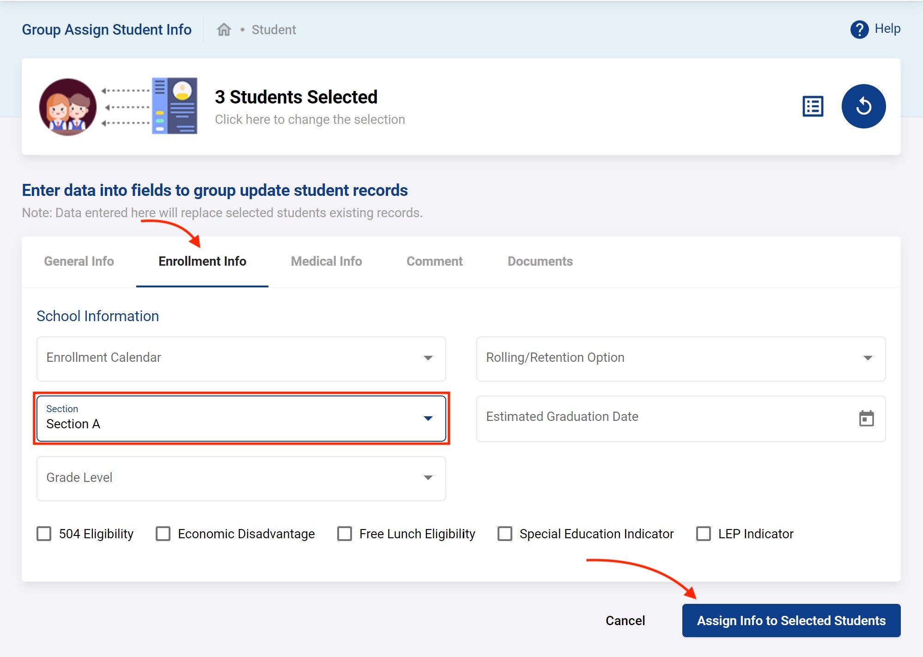923x657 pixels.
Task: Expand Enrollment Calendar dropdown
Action: [241, 359]
